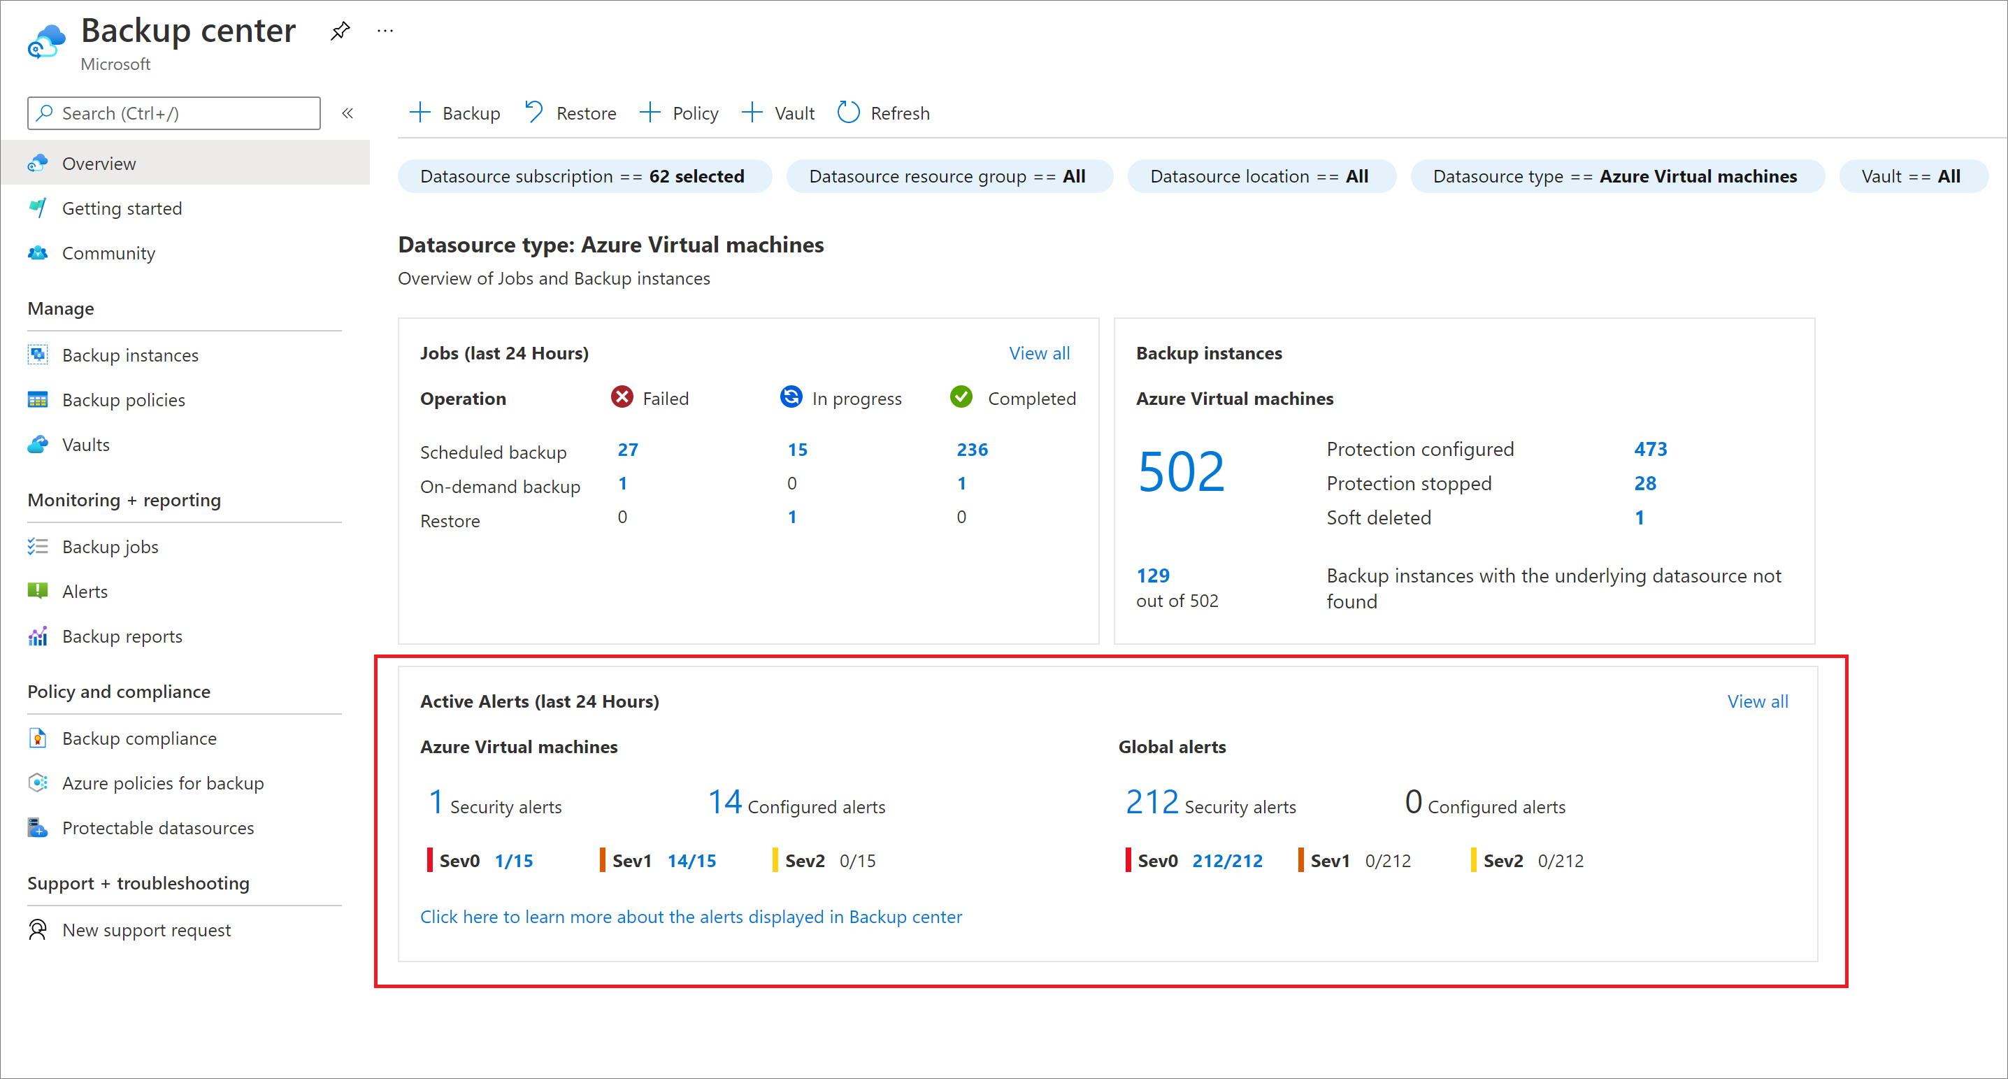Click learn more about alerts hyperlink
The height and width of the screenshot is (1079, 2008).
click(691, 917)
